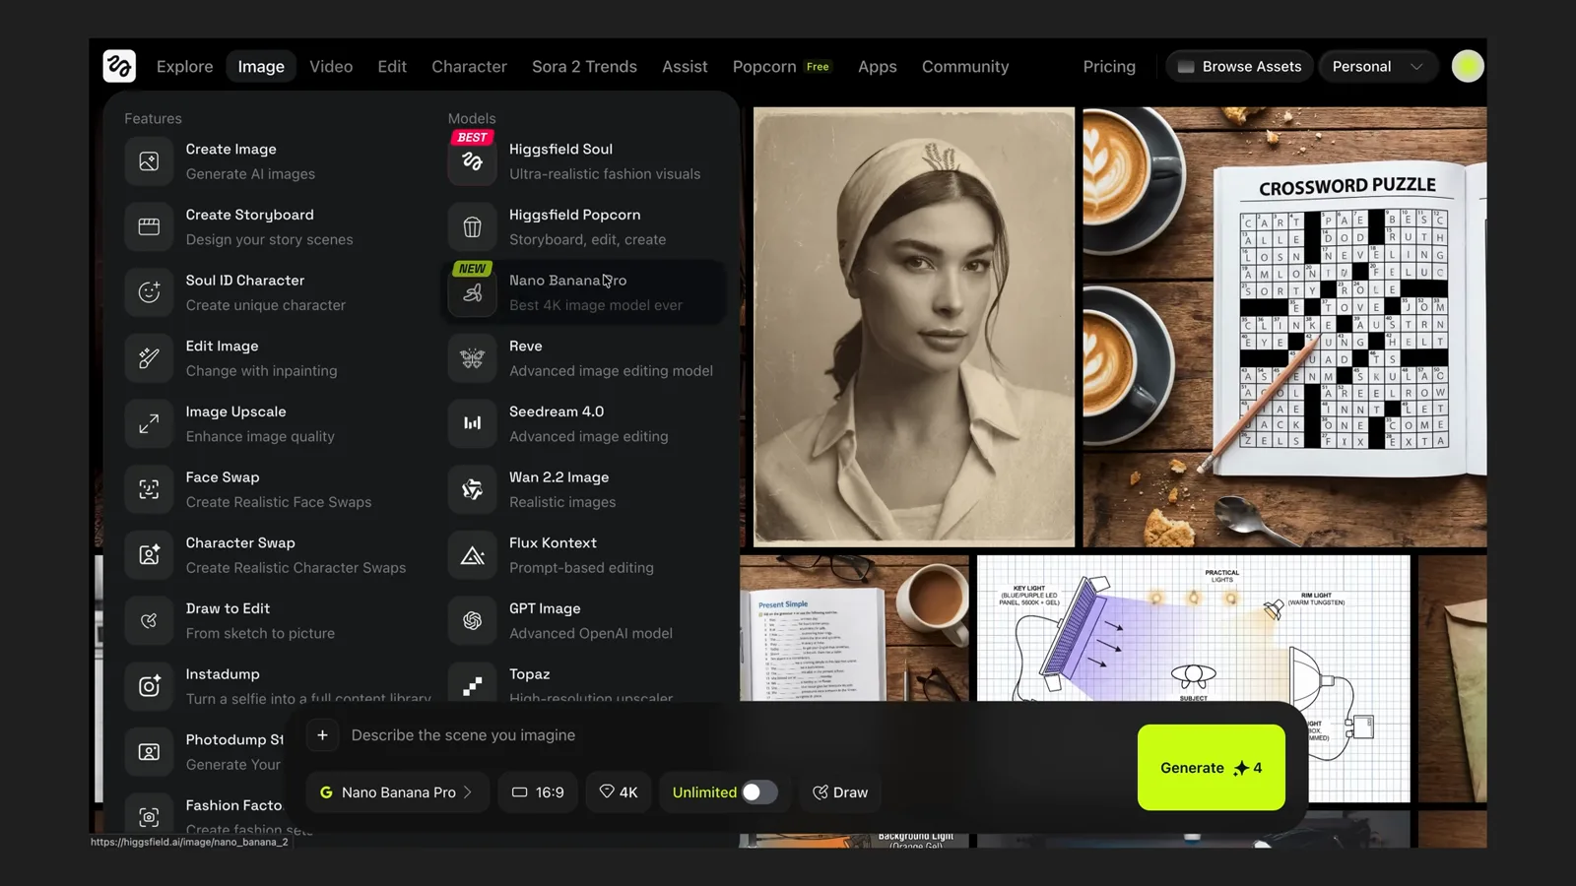Open the Instadump icon
Viewport: 1576px width, 886px height.
click(x=149, y=686)
